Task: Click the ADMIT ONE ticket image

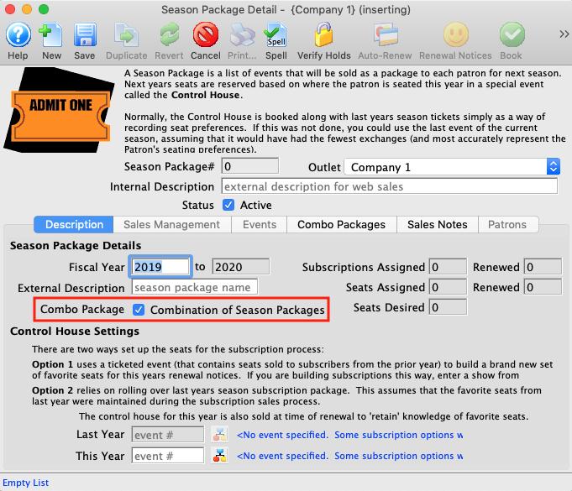Action: [x=59, y=111]
